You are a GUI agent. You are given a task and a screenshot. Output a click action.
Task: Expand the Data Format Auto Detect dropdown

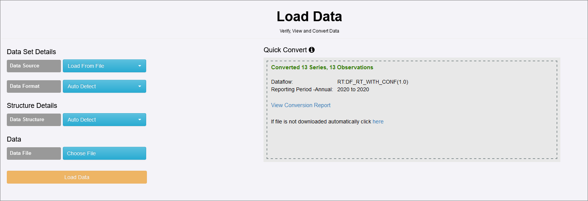[104, 86]
